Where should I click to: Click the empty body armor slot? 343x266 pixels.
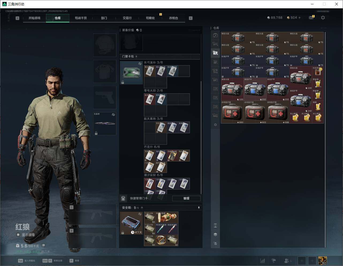click(x=105, y=71)
